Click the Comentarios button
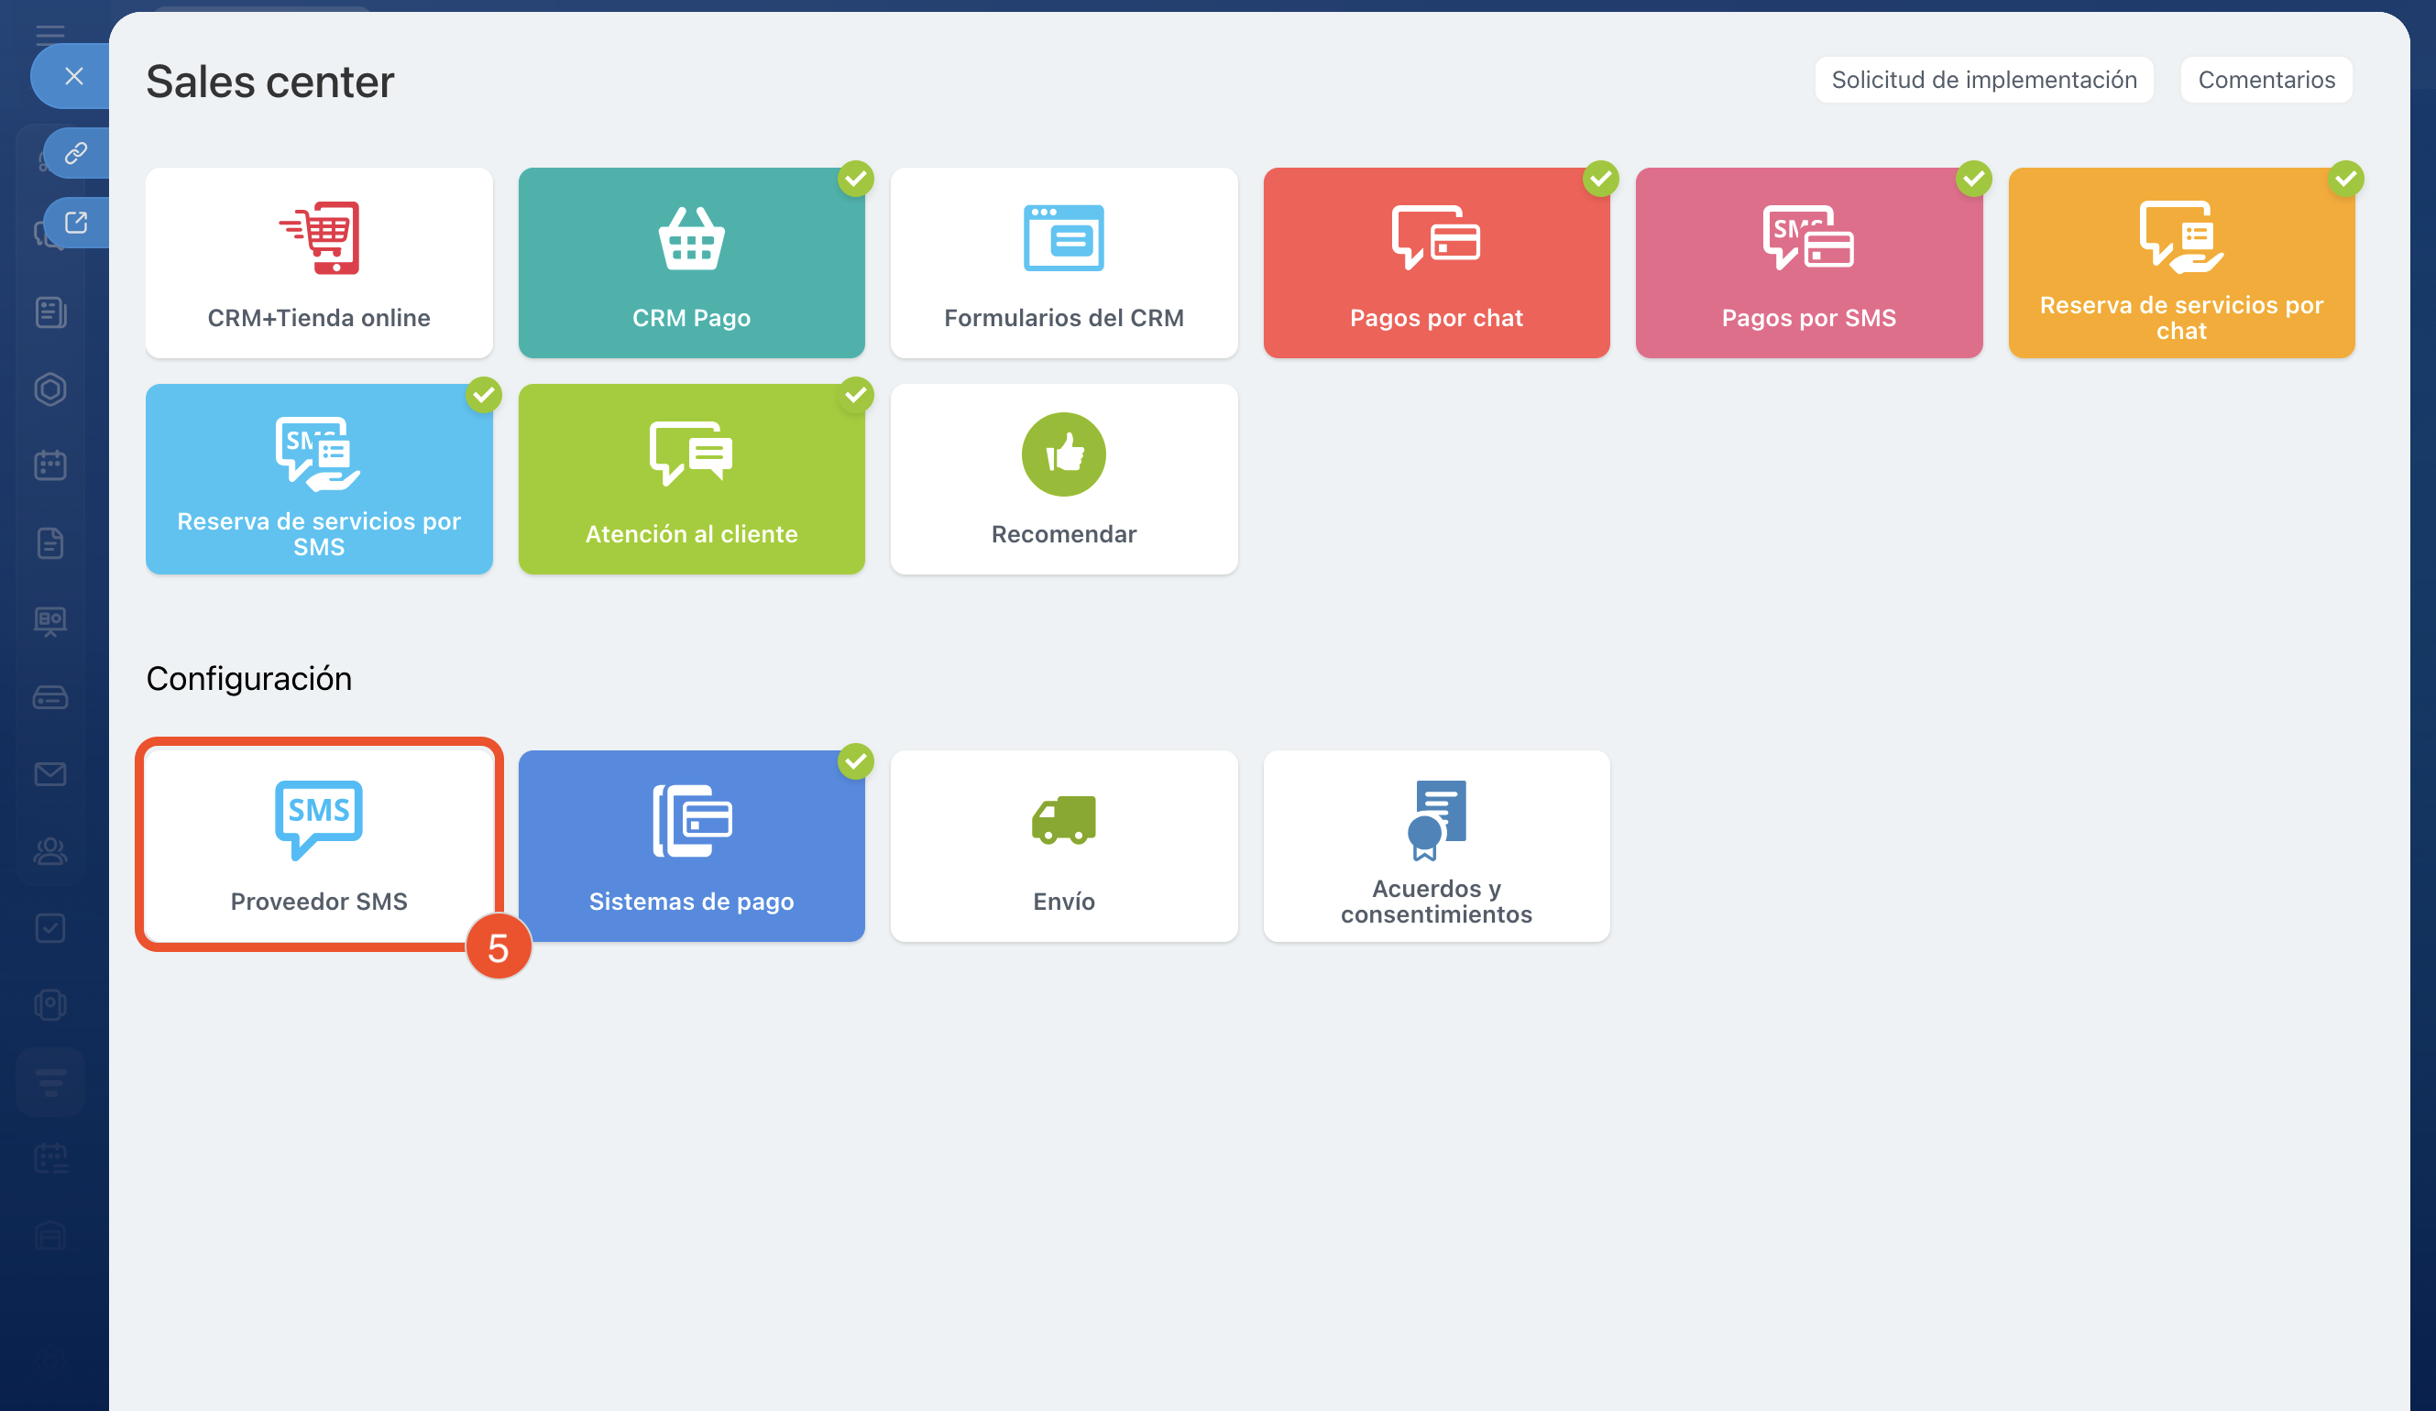 click(2266, 79)
